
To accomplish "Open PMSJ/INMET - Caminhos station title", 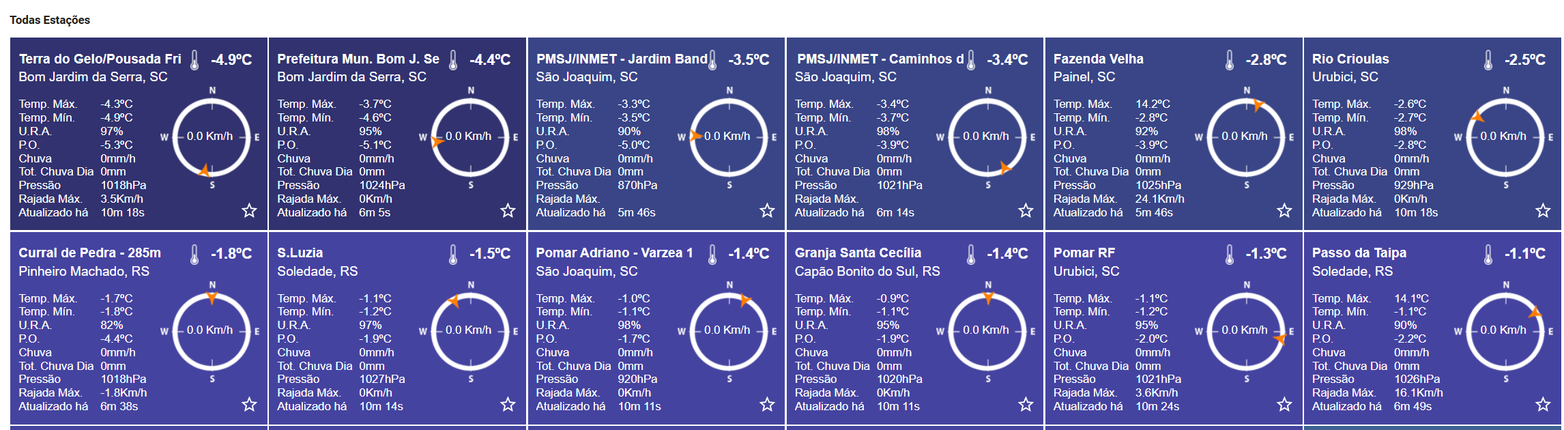I will point(880,59).
